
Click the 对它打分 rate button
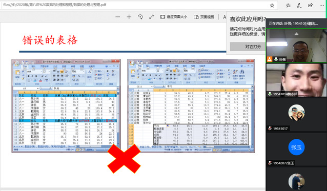tap(248, 47)
